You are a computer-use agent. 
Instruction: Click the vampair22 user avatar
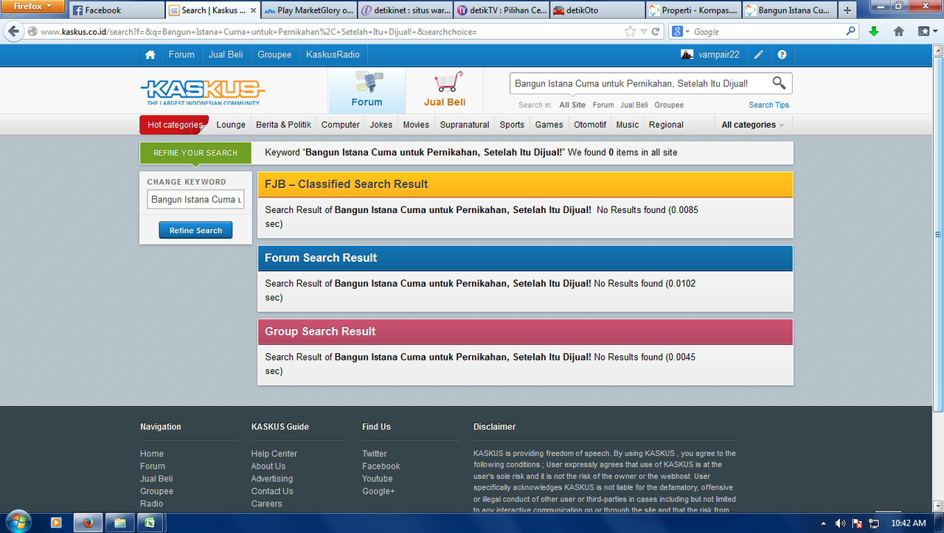(687, 55)
